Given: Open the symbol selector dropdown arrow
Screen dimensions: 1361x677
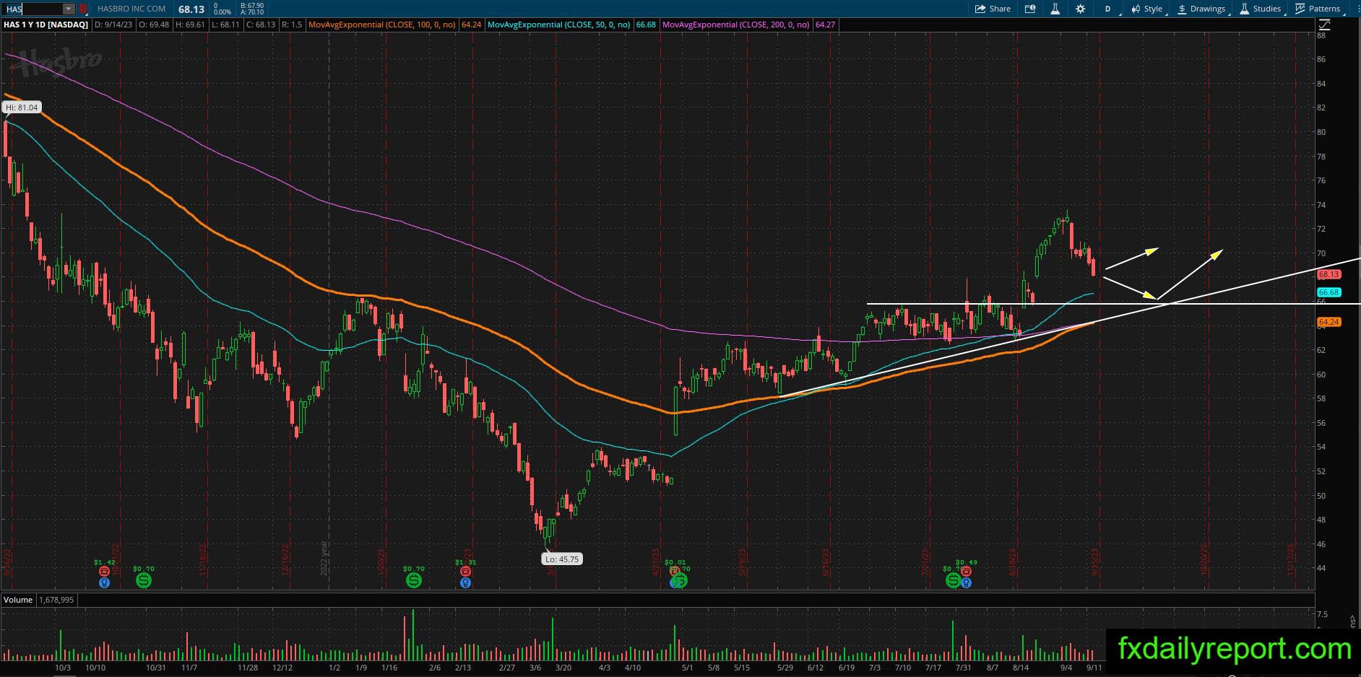Looking at the screenshot, I should 69,9.
